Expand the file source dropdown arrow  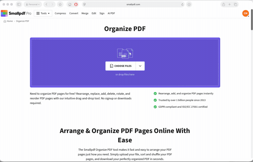(140, 66)
